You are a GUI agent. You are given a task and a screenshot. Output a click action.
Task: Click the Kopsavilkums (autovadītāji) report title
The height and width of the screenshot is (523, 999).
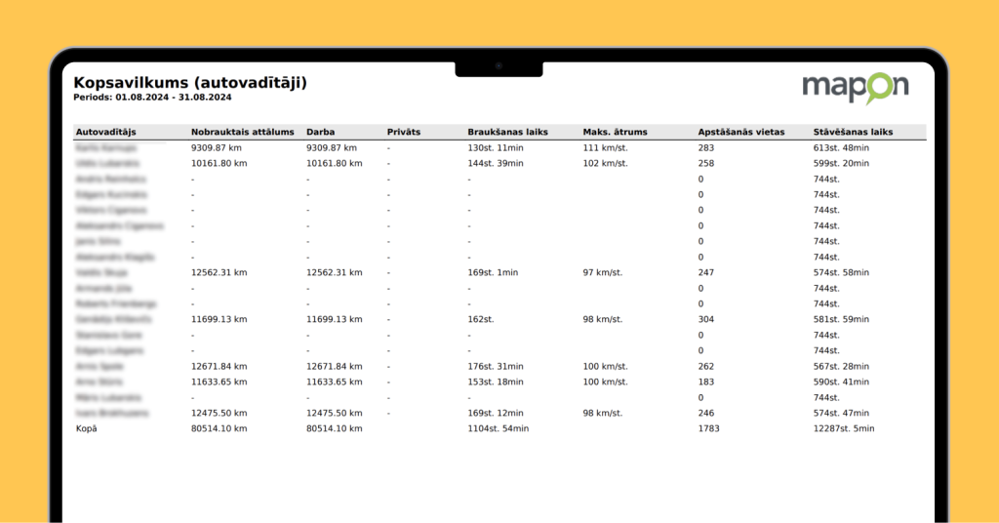(x=190, y=83)
